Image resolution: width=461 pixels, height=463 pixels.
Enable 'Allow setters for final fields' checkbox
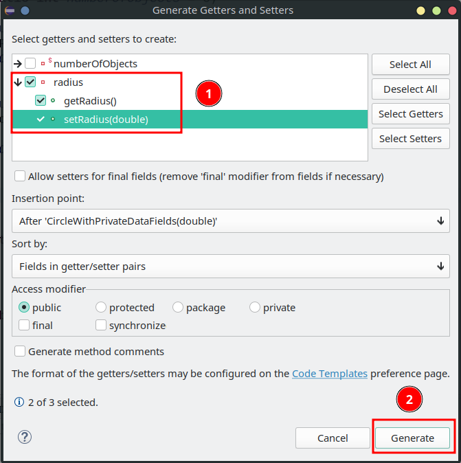[20, 177]
